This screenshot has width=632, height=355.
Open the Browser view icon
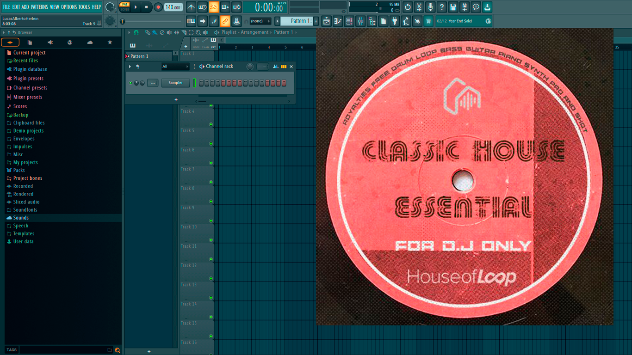click(x=372, y=21)
